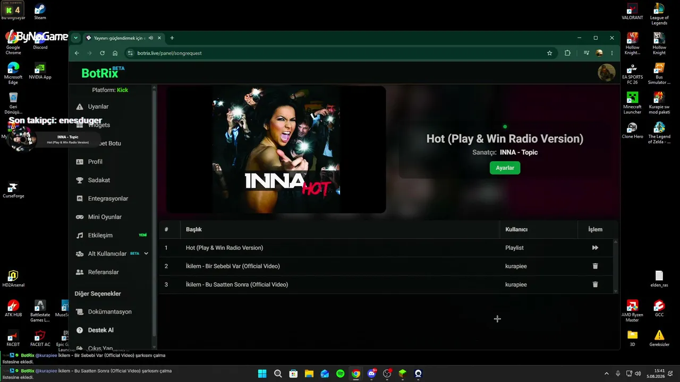Open the Profil page icon in sidebar

(80, 162)
